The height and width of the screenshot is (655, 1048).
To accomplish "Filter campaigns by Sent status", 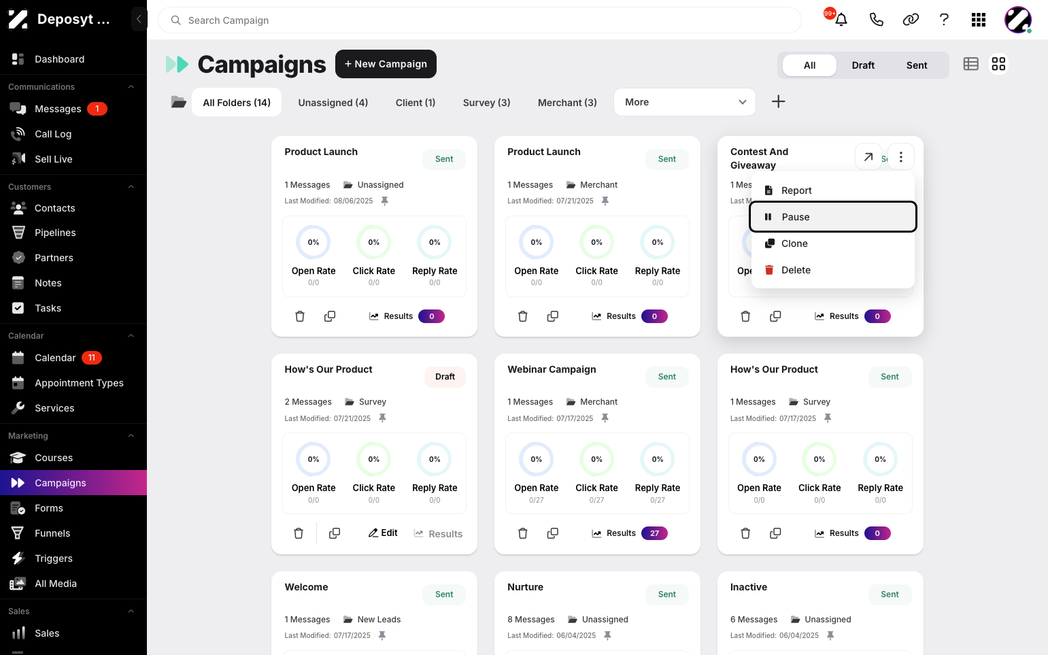I will (917, 65).
